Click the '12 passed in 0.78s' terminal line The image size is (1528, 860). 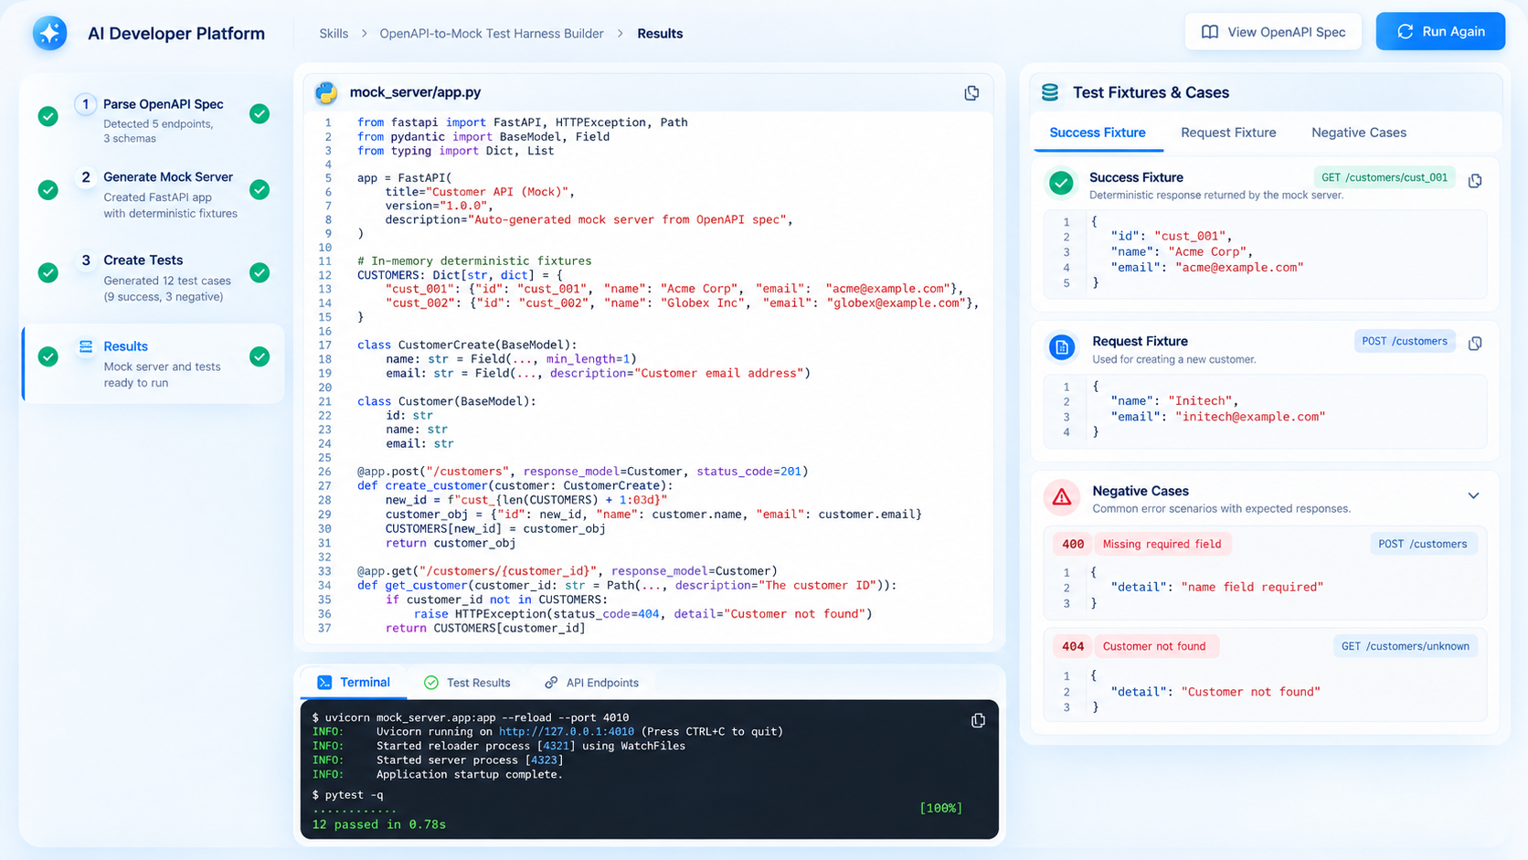(379, 824)
